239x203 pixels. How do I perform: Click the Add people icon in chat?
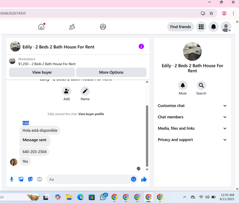pos(66,91)
